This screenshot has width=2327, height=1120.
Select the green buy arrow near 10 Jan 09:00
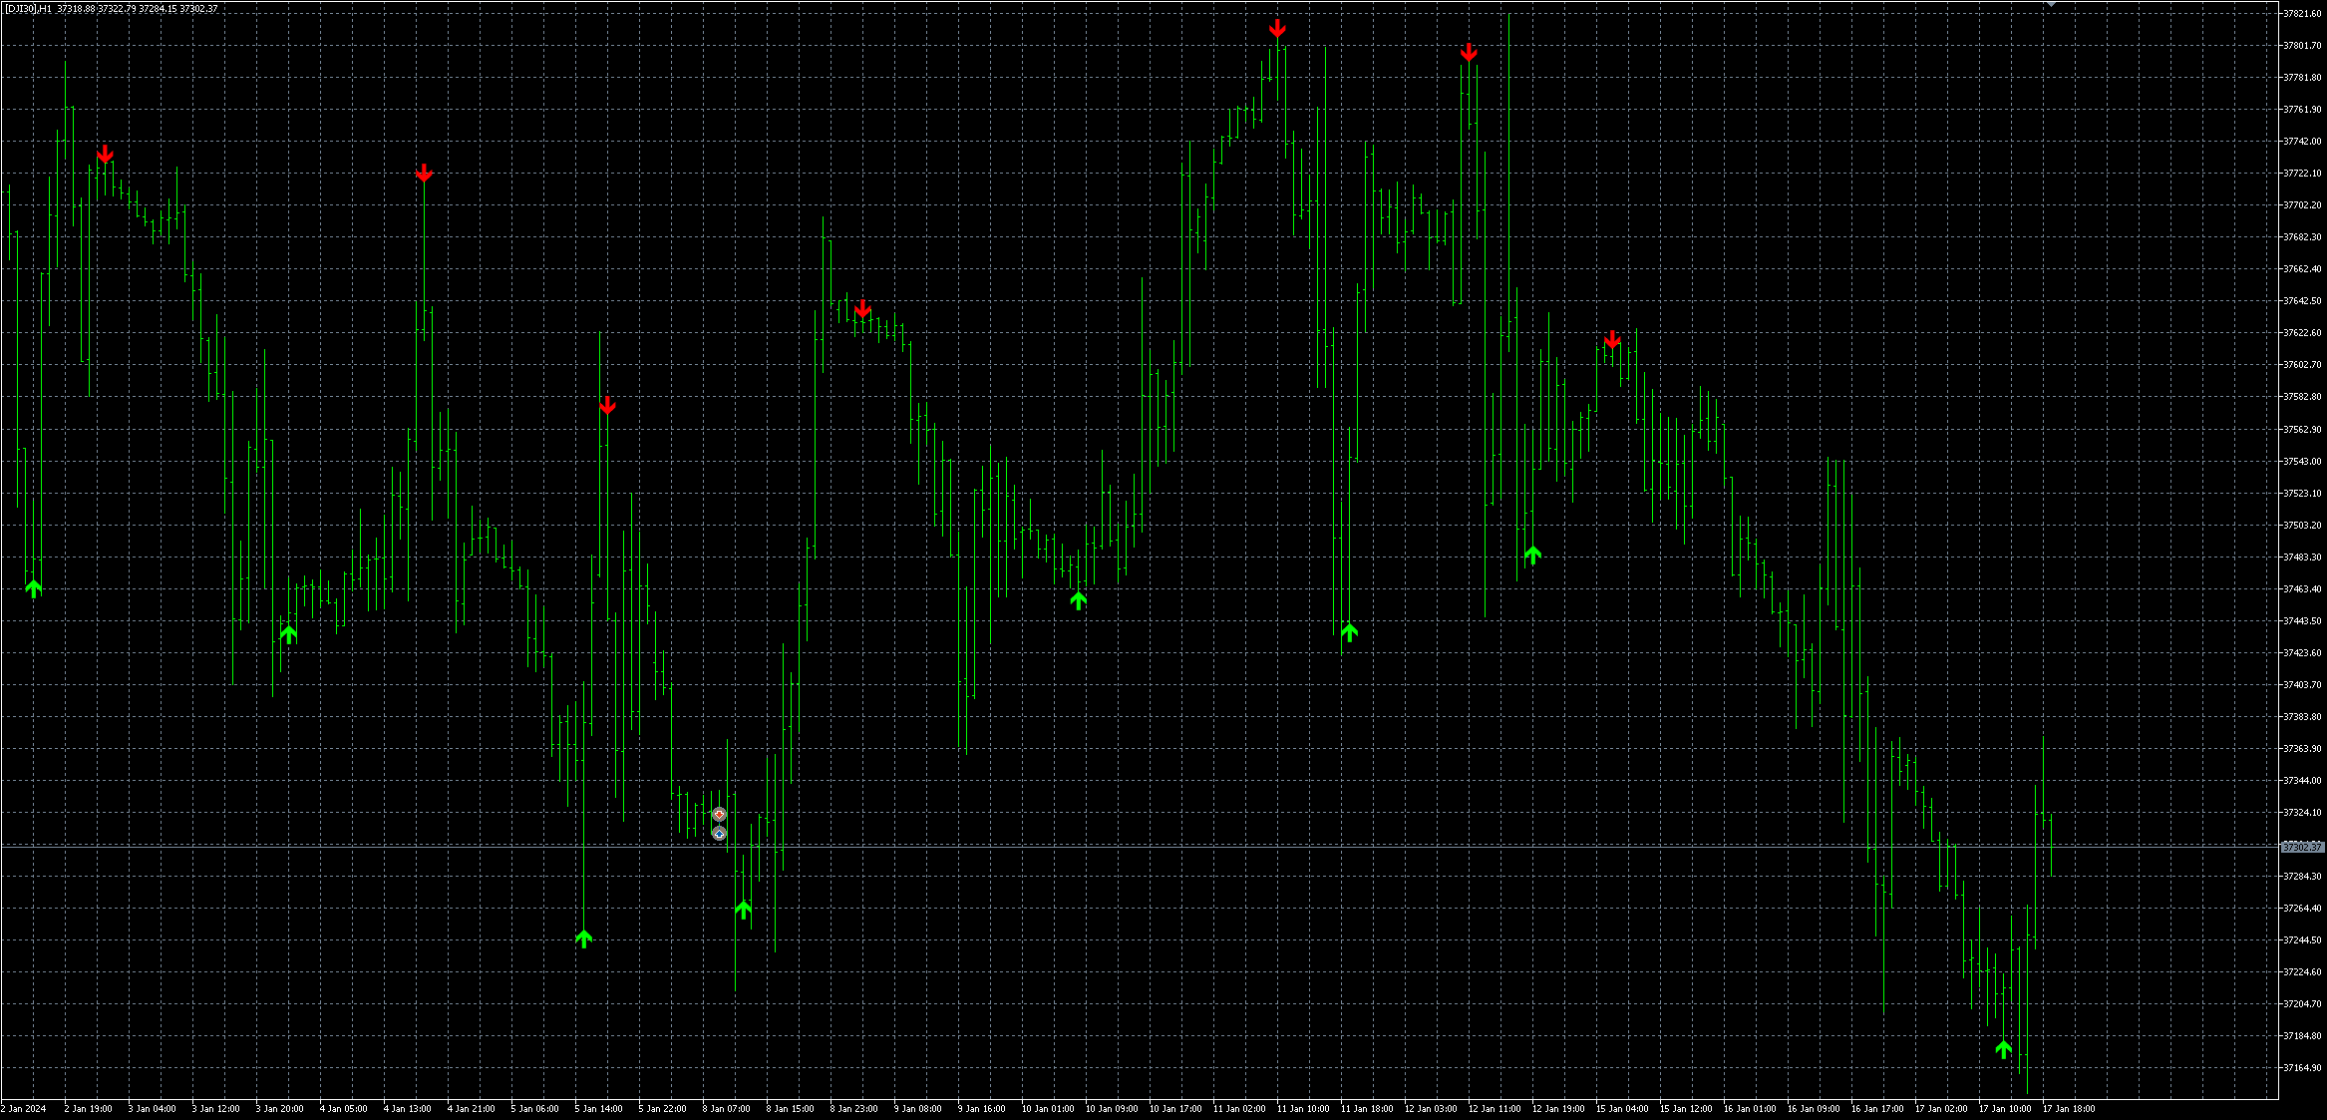[1078, 600]
